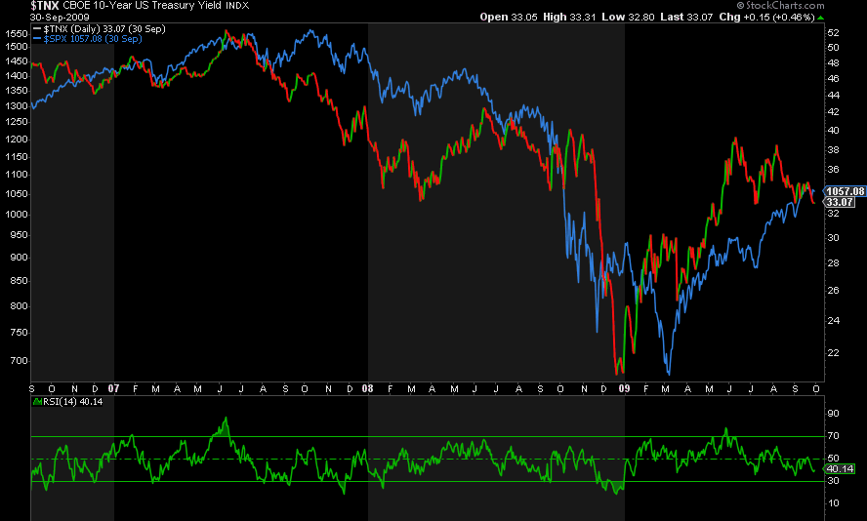Click the 52 yield level on right axis
The image size is (867, 521).
[x=833, y=32]
